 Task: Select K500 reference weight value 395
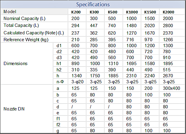coord(112,40)
